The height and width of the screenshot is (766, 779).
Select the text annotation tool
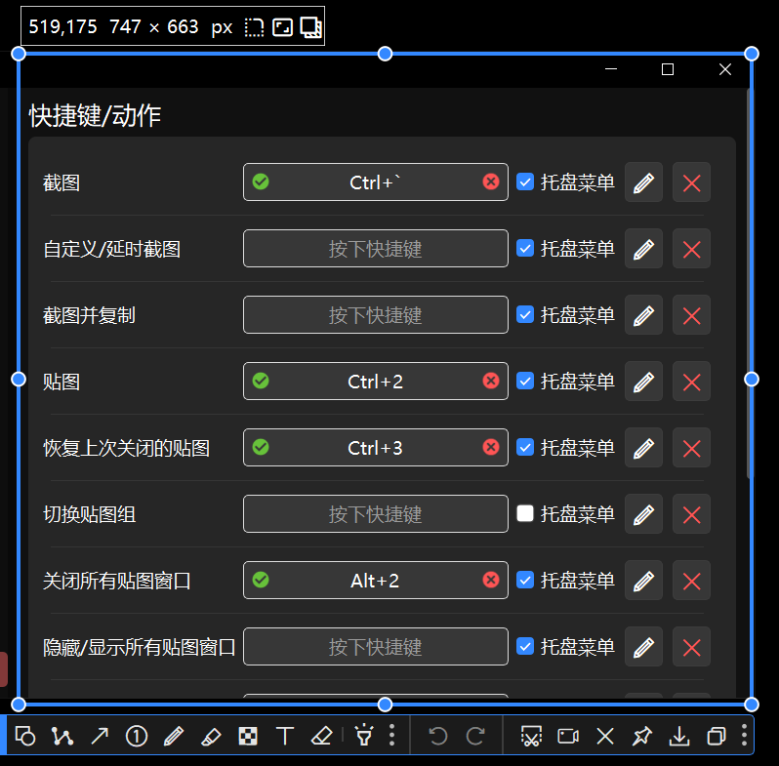285,736
